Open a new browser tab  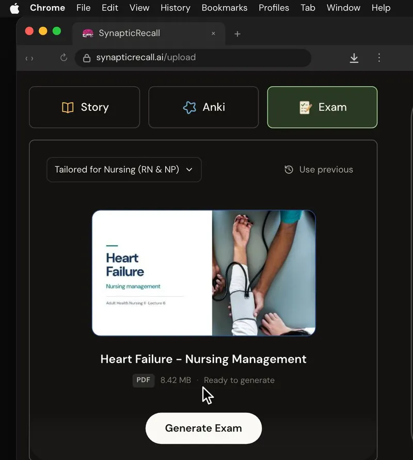click(x=237, y=34)
